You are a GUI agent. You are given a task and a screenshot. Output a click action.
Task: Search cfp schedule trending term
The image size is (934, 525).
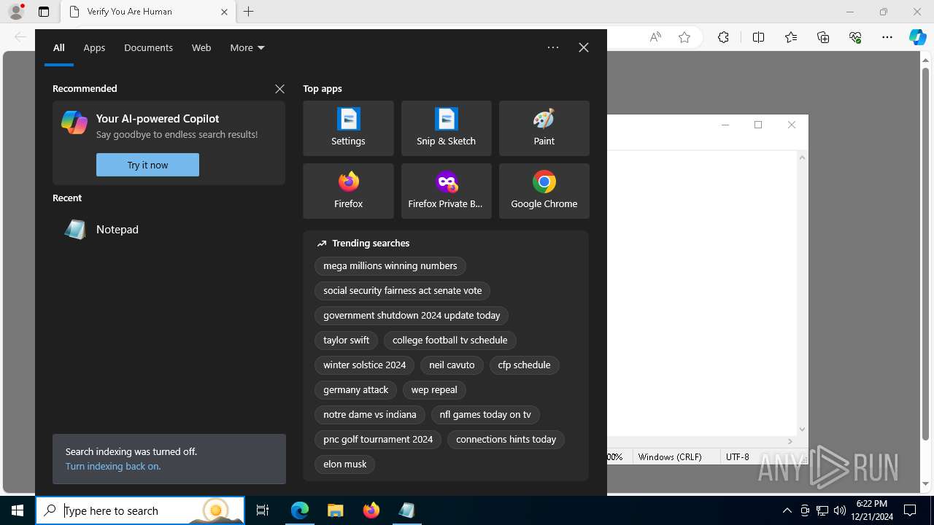pos(524,365)
